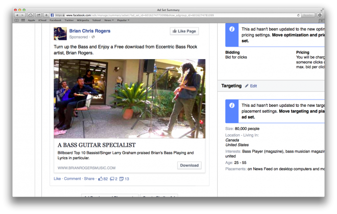
Task: Reload the page with refresh icon
Action: [x=298, y=15]
